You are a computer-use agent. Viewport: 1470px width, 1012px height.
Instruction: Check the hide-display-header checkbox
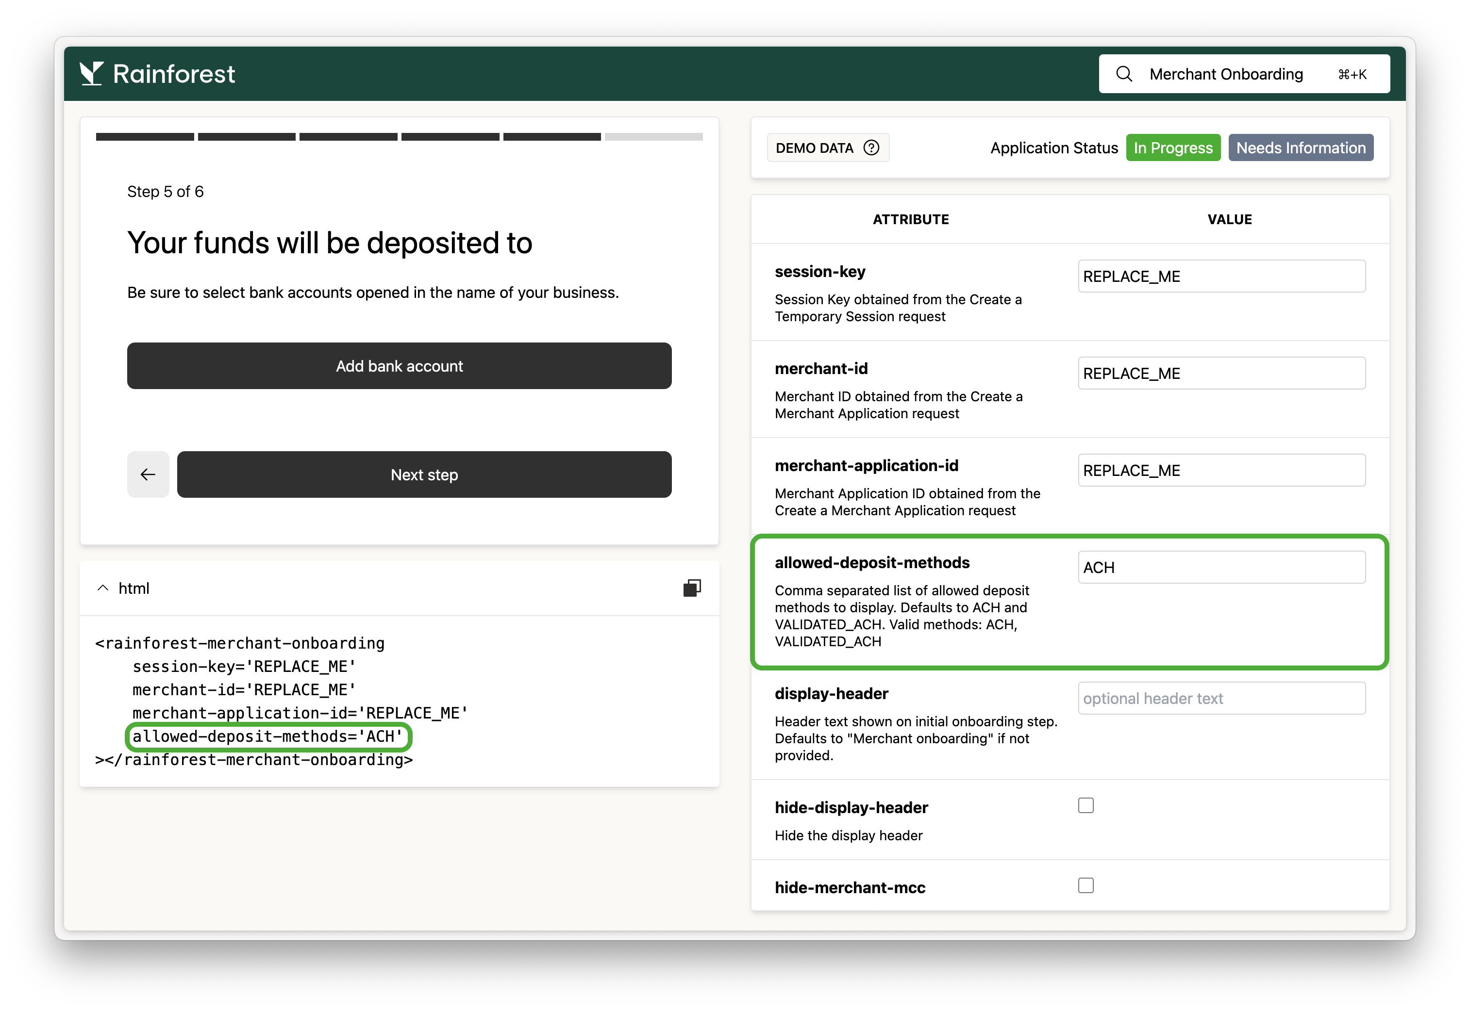[1086, 805]
